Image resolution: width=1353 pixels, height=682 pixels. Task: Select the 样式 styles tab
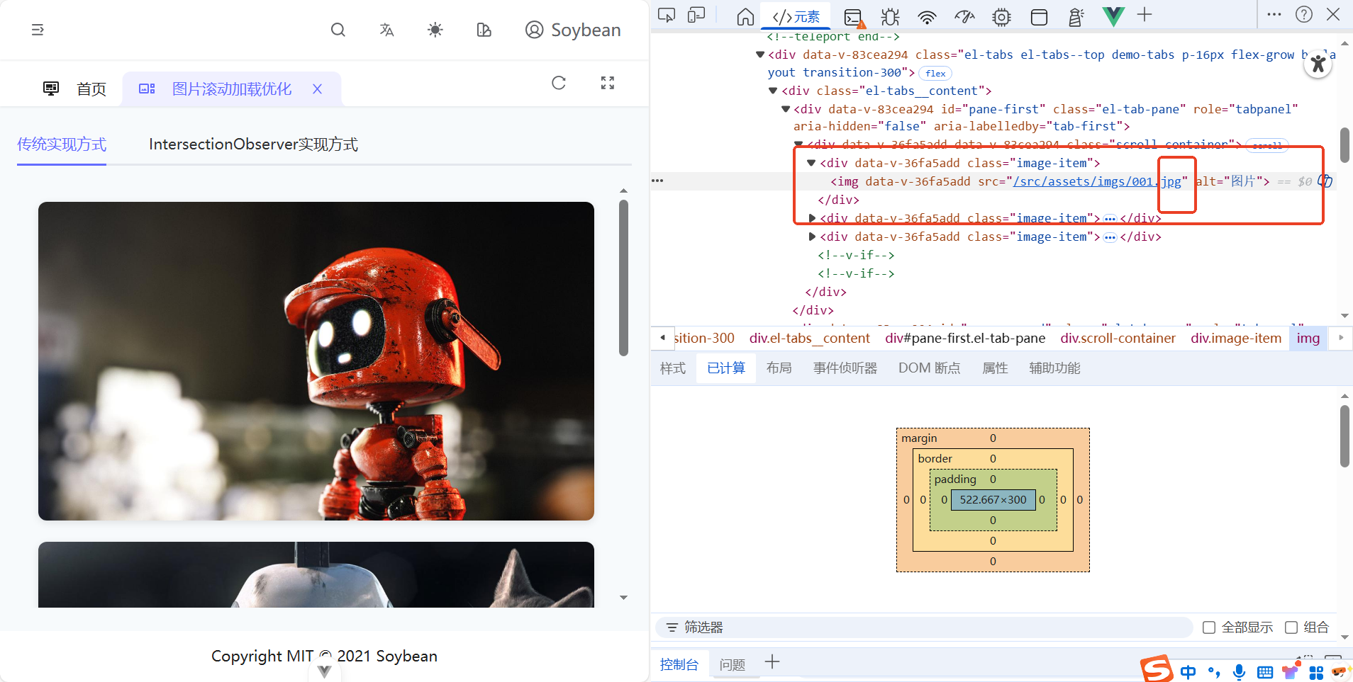click(673, 368)
